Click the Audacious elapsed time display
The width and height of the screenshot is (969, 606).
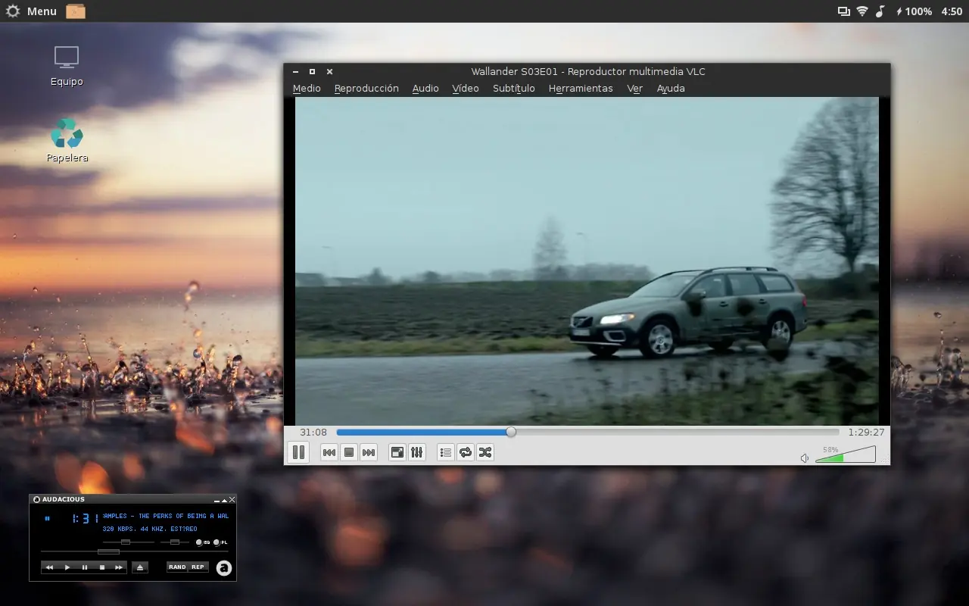click(x=85, y=519)
